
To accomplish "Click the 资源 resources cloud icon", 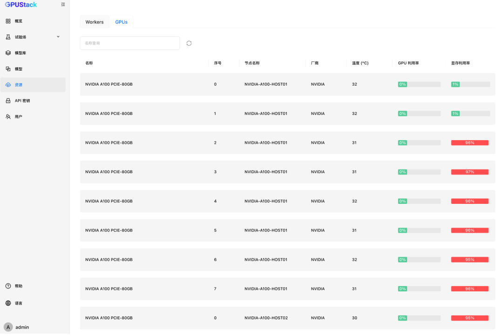I will tap(8, 85).
